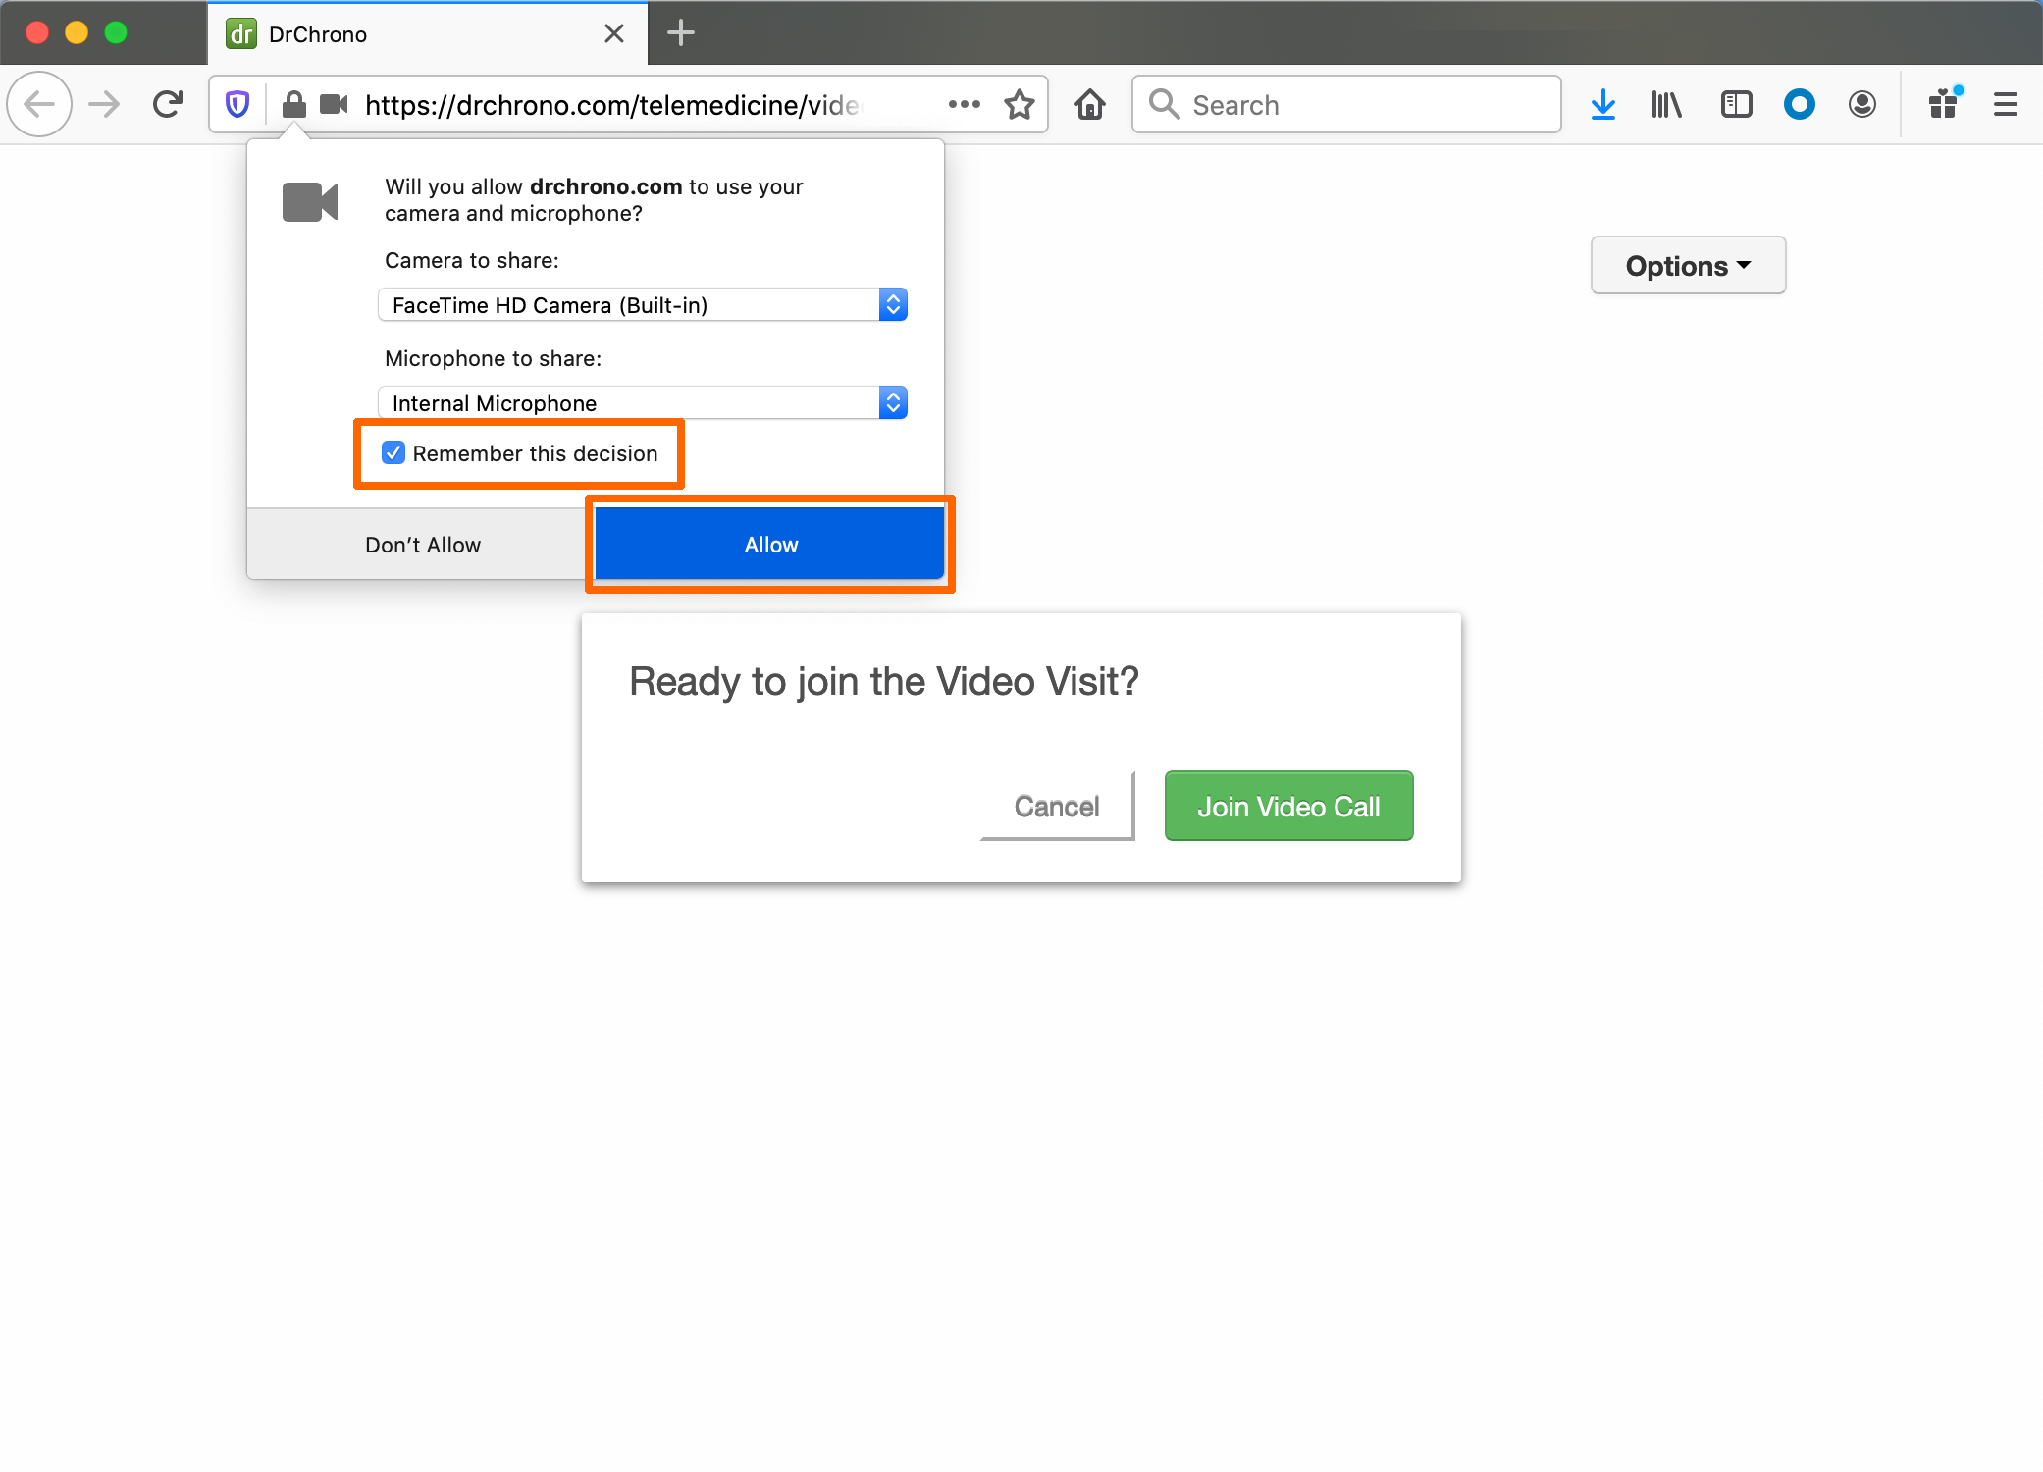
Task: Go back to the previous page
Action: 39,104
